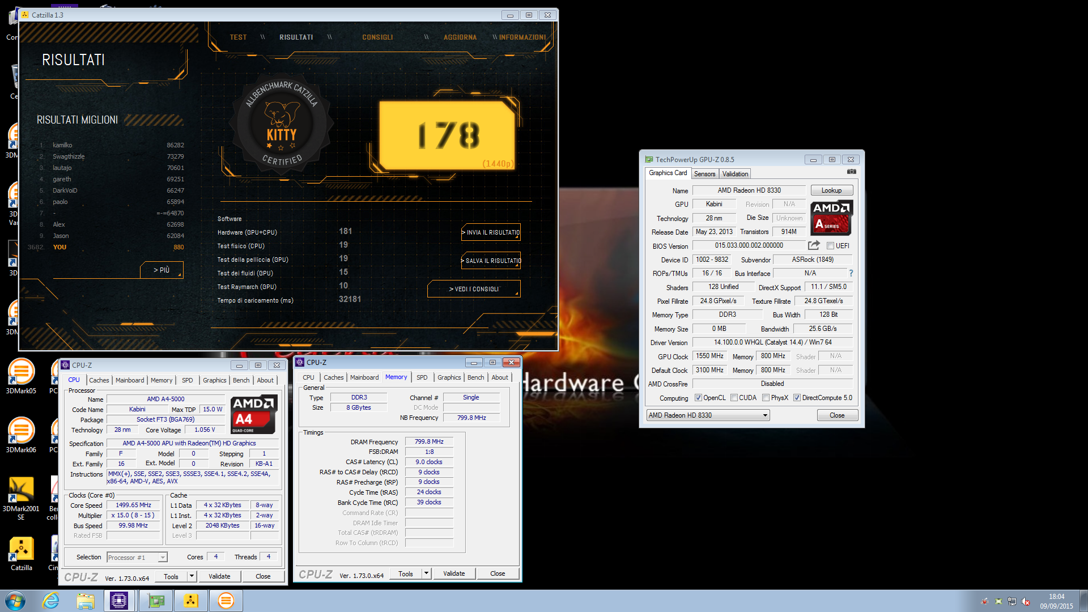
Task: Click the Windows Start button
Action: coord(15,601)
